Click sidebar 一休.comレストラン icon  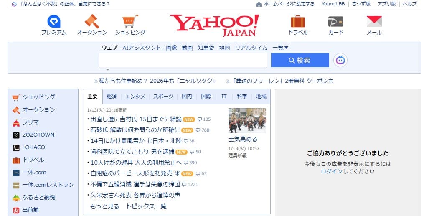pyautogui.click(x=16, y=185)
